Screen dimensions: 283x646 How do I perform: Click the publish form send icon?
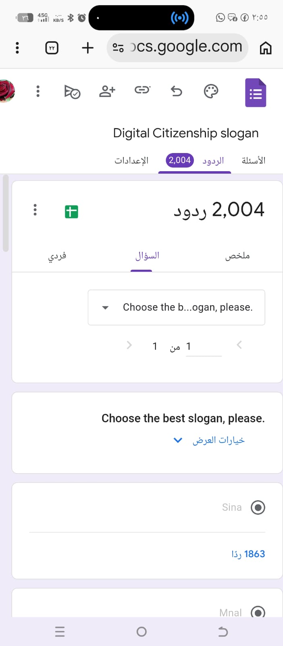[73, 92]
